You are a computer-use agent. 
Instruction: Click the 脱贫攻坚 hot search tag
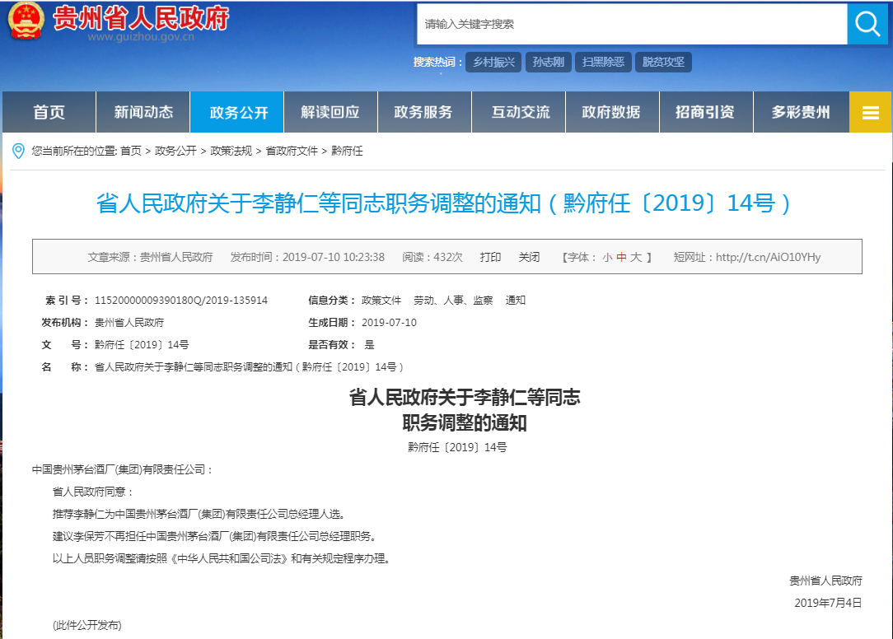pos(663,63)
